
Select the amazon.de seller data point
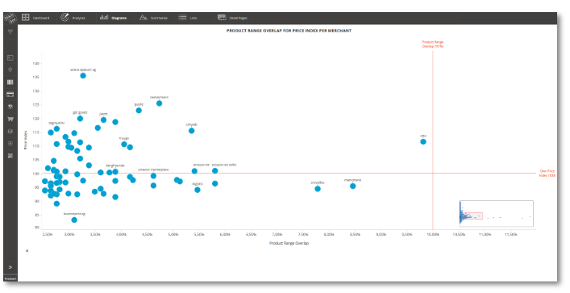[x=214, y=170]
